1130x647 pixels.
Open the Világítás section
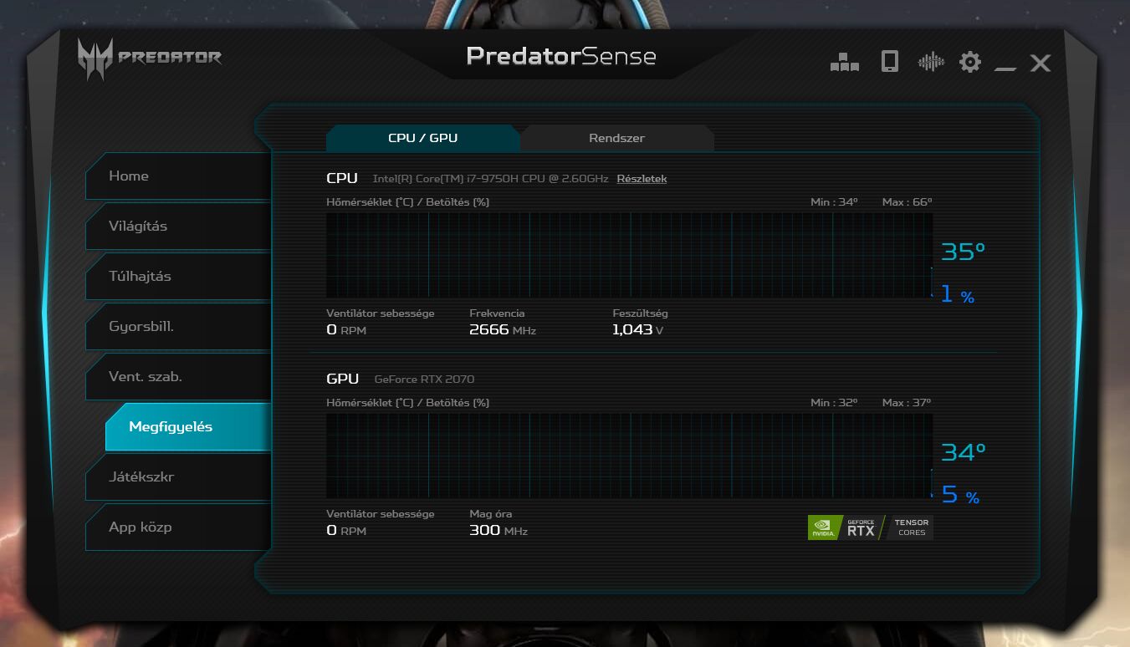[x=178, y=227]
